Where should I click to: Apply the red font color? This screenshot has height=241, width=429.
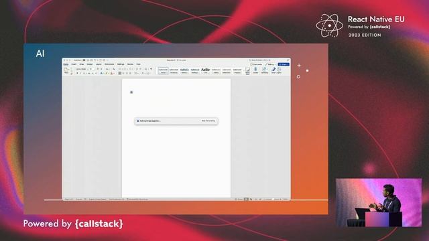111,73
